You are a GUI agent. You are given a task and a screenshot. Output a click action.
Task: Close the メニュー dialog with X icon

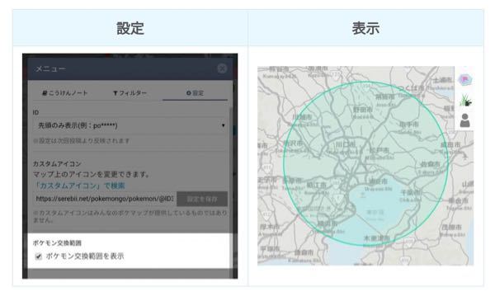click(x=222, y=68)
